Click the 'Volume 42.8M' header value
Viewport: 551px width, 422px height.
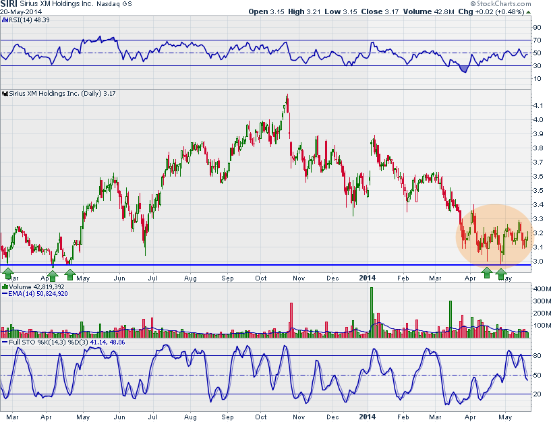coord(429,11)
